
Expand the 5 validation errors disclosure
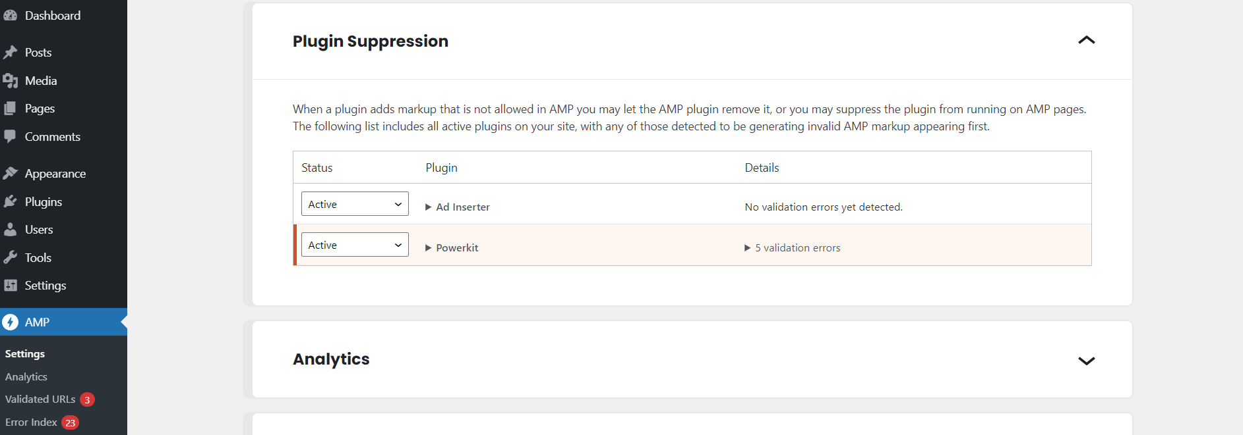(793, 247)
